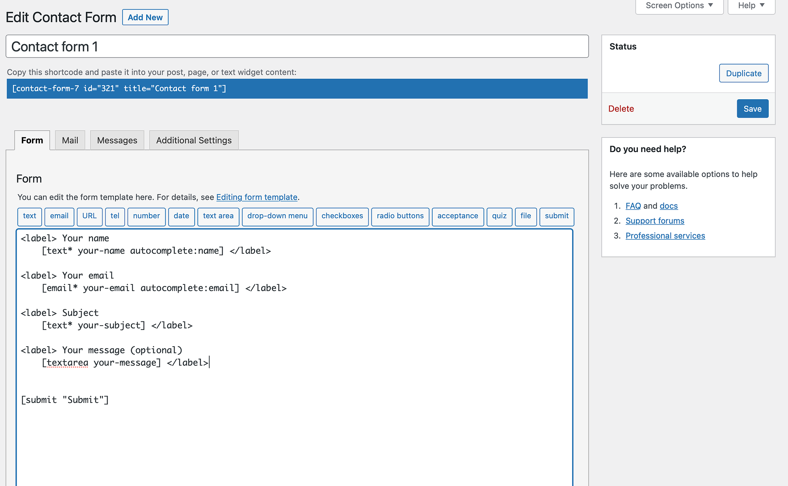Open the Additional Settings tab
Image resolution: width=788 pixels, height=486 pixels.
pyautogui.click(x=193, y=140)
